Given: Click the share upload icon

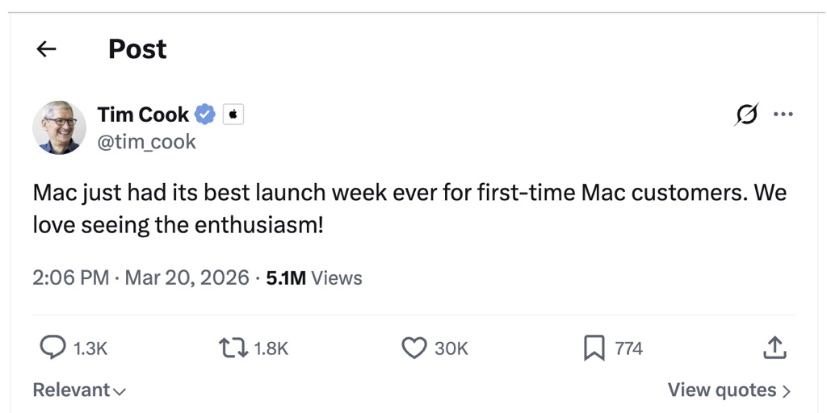Looking at the screenshot, I should pyautogui.click(x=774, y=348).
